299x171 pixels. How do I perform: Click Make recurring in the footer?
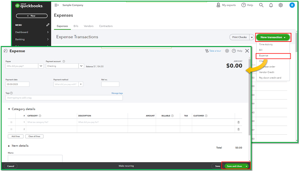pyautogui.click(x=126, y=166)
